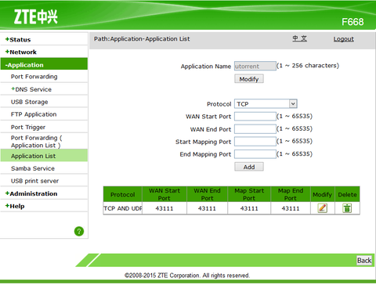Focus the Start Mapping Port field
376x285 pixels.
point(255,142)
